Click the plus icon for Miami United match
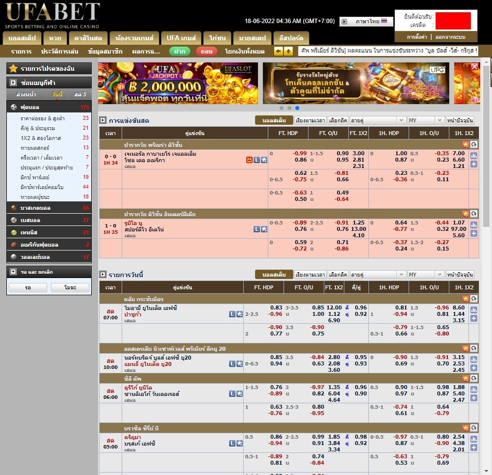Image resolution: width=492 pixels, height=475 pixels. click(x=474, y=318)
